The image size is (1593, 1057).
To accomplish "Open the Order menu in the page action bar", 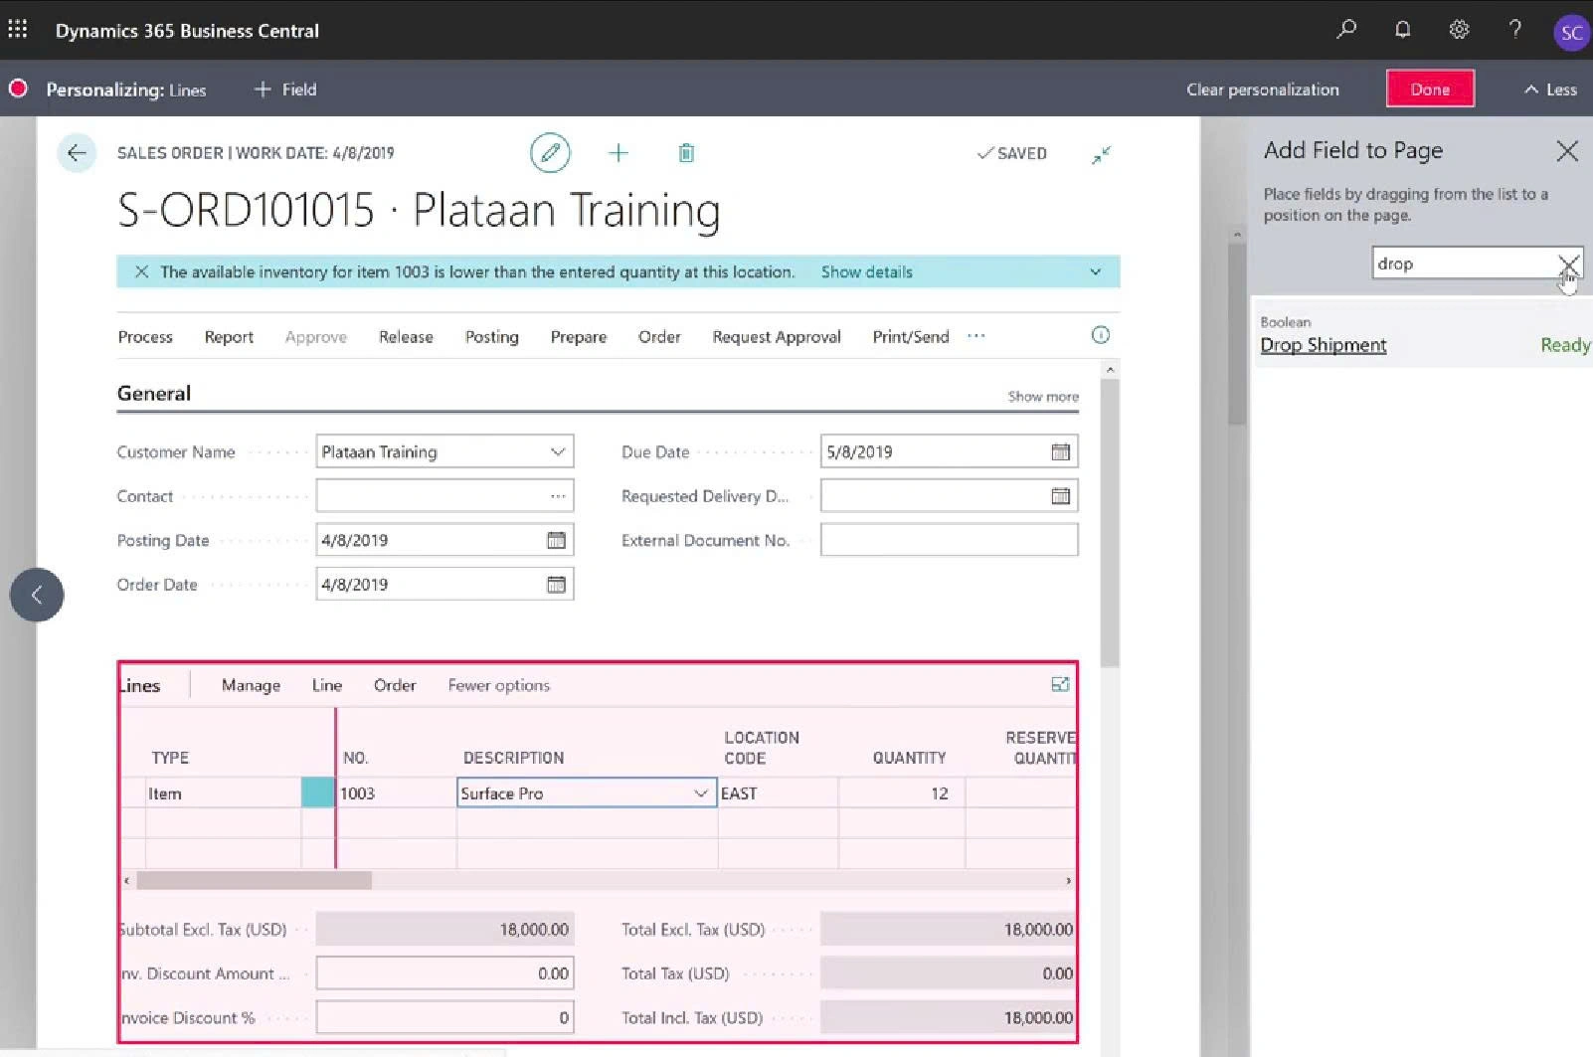I will point(659,337).
